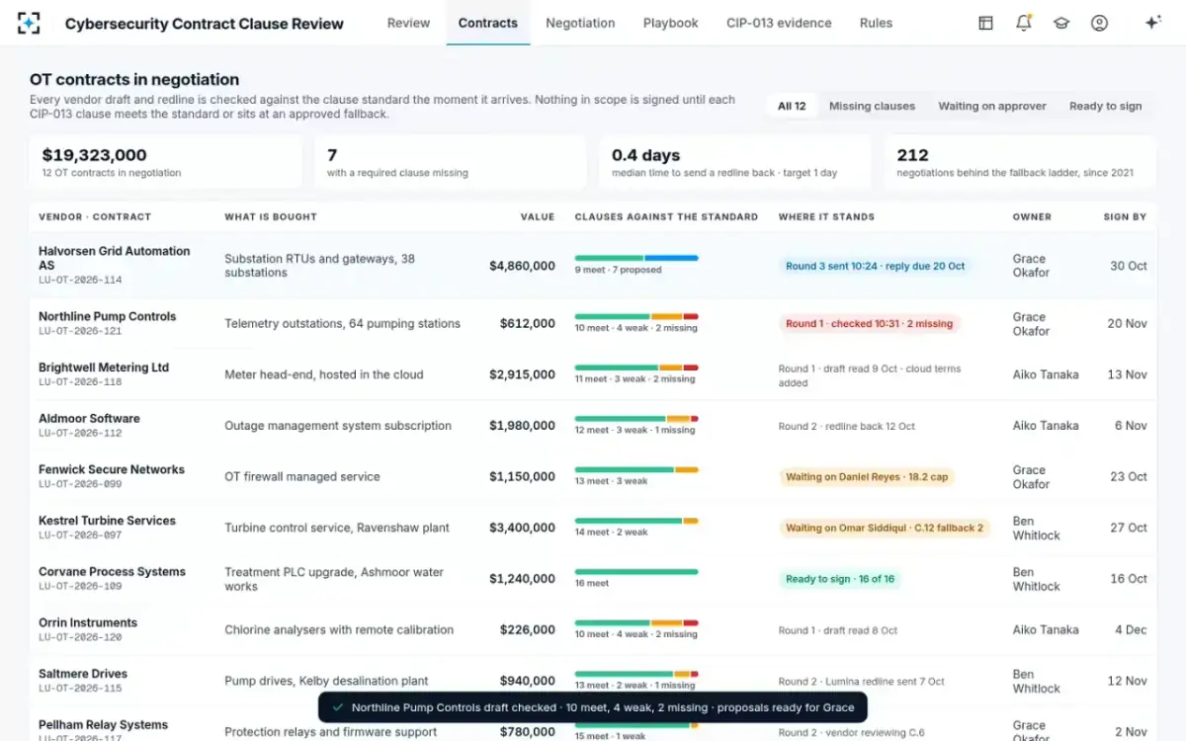
Task: Click Clauses Against The Standard header
Action: pyautogui.click(x=666, y=216)
